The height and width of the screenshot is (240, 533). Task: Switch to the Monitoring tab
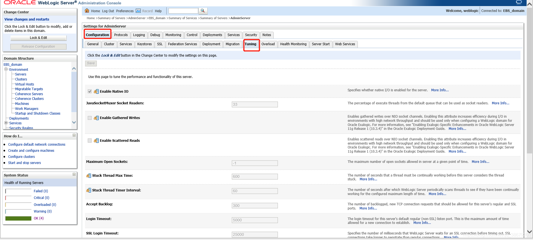tap(173, 35)
